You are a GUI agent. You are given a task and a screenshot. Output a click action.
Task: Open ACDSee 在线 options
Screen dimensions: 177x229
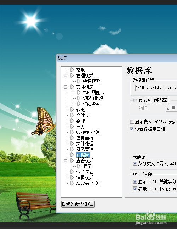click(88, 183)
